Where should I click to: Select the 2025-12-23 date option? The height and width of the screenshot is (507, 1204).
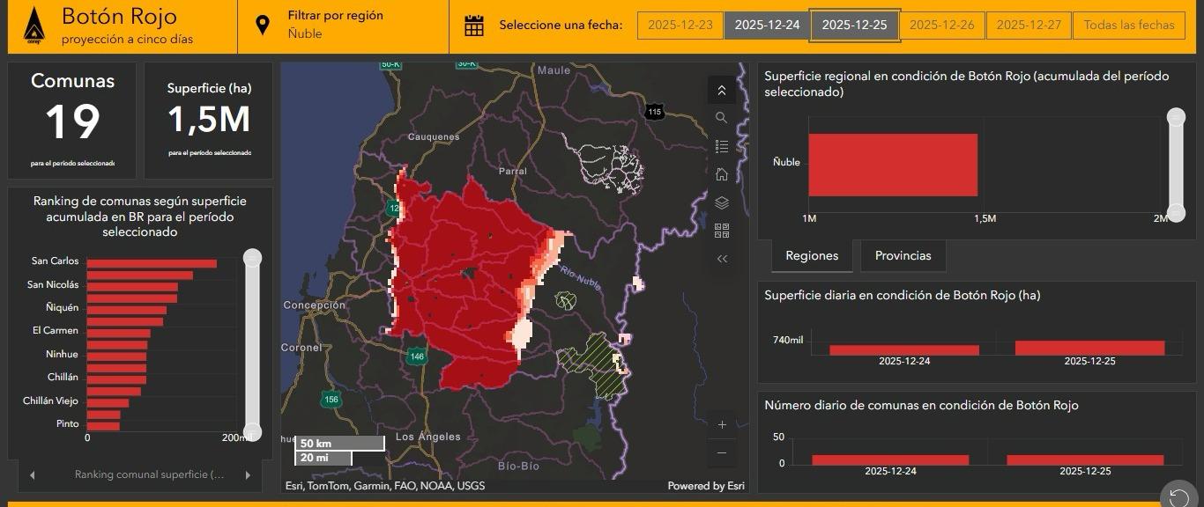click(x=680, y=26)
